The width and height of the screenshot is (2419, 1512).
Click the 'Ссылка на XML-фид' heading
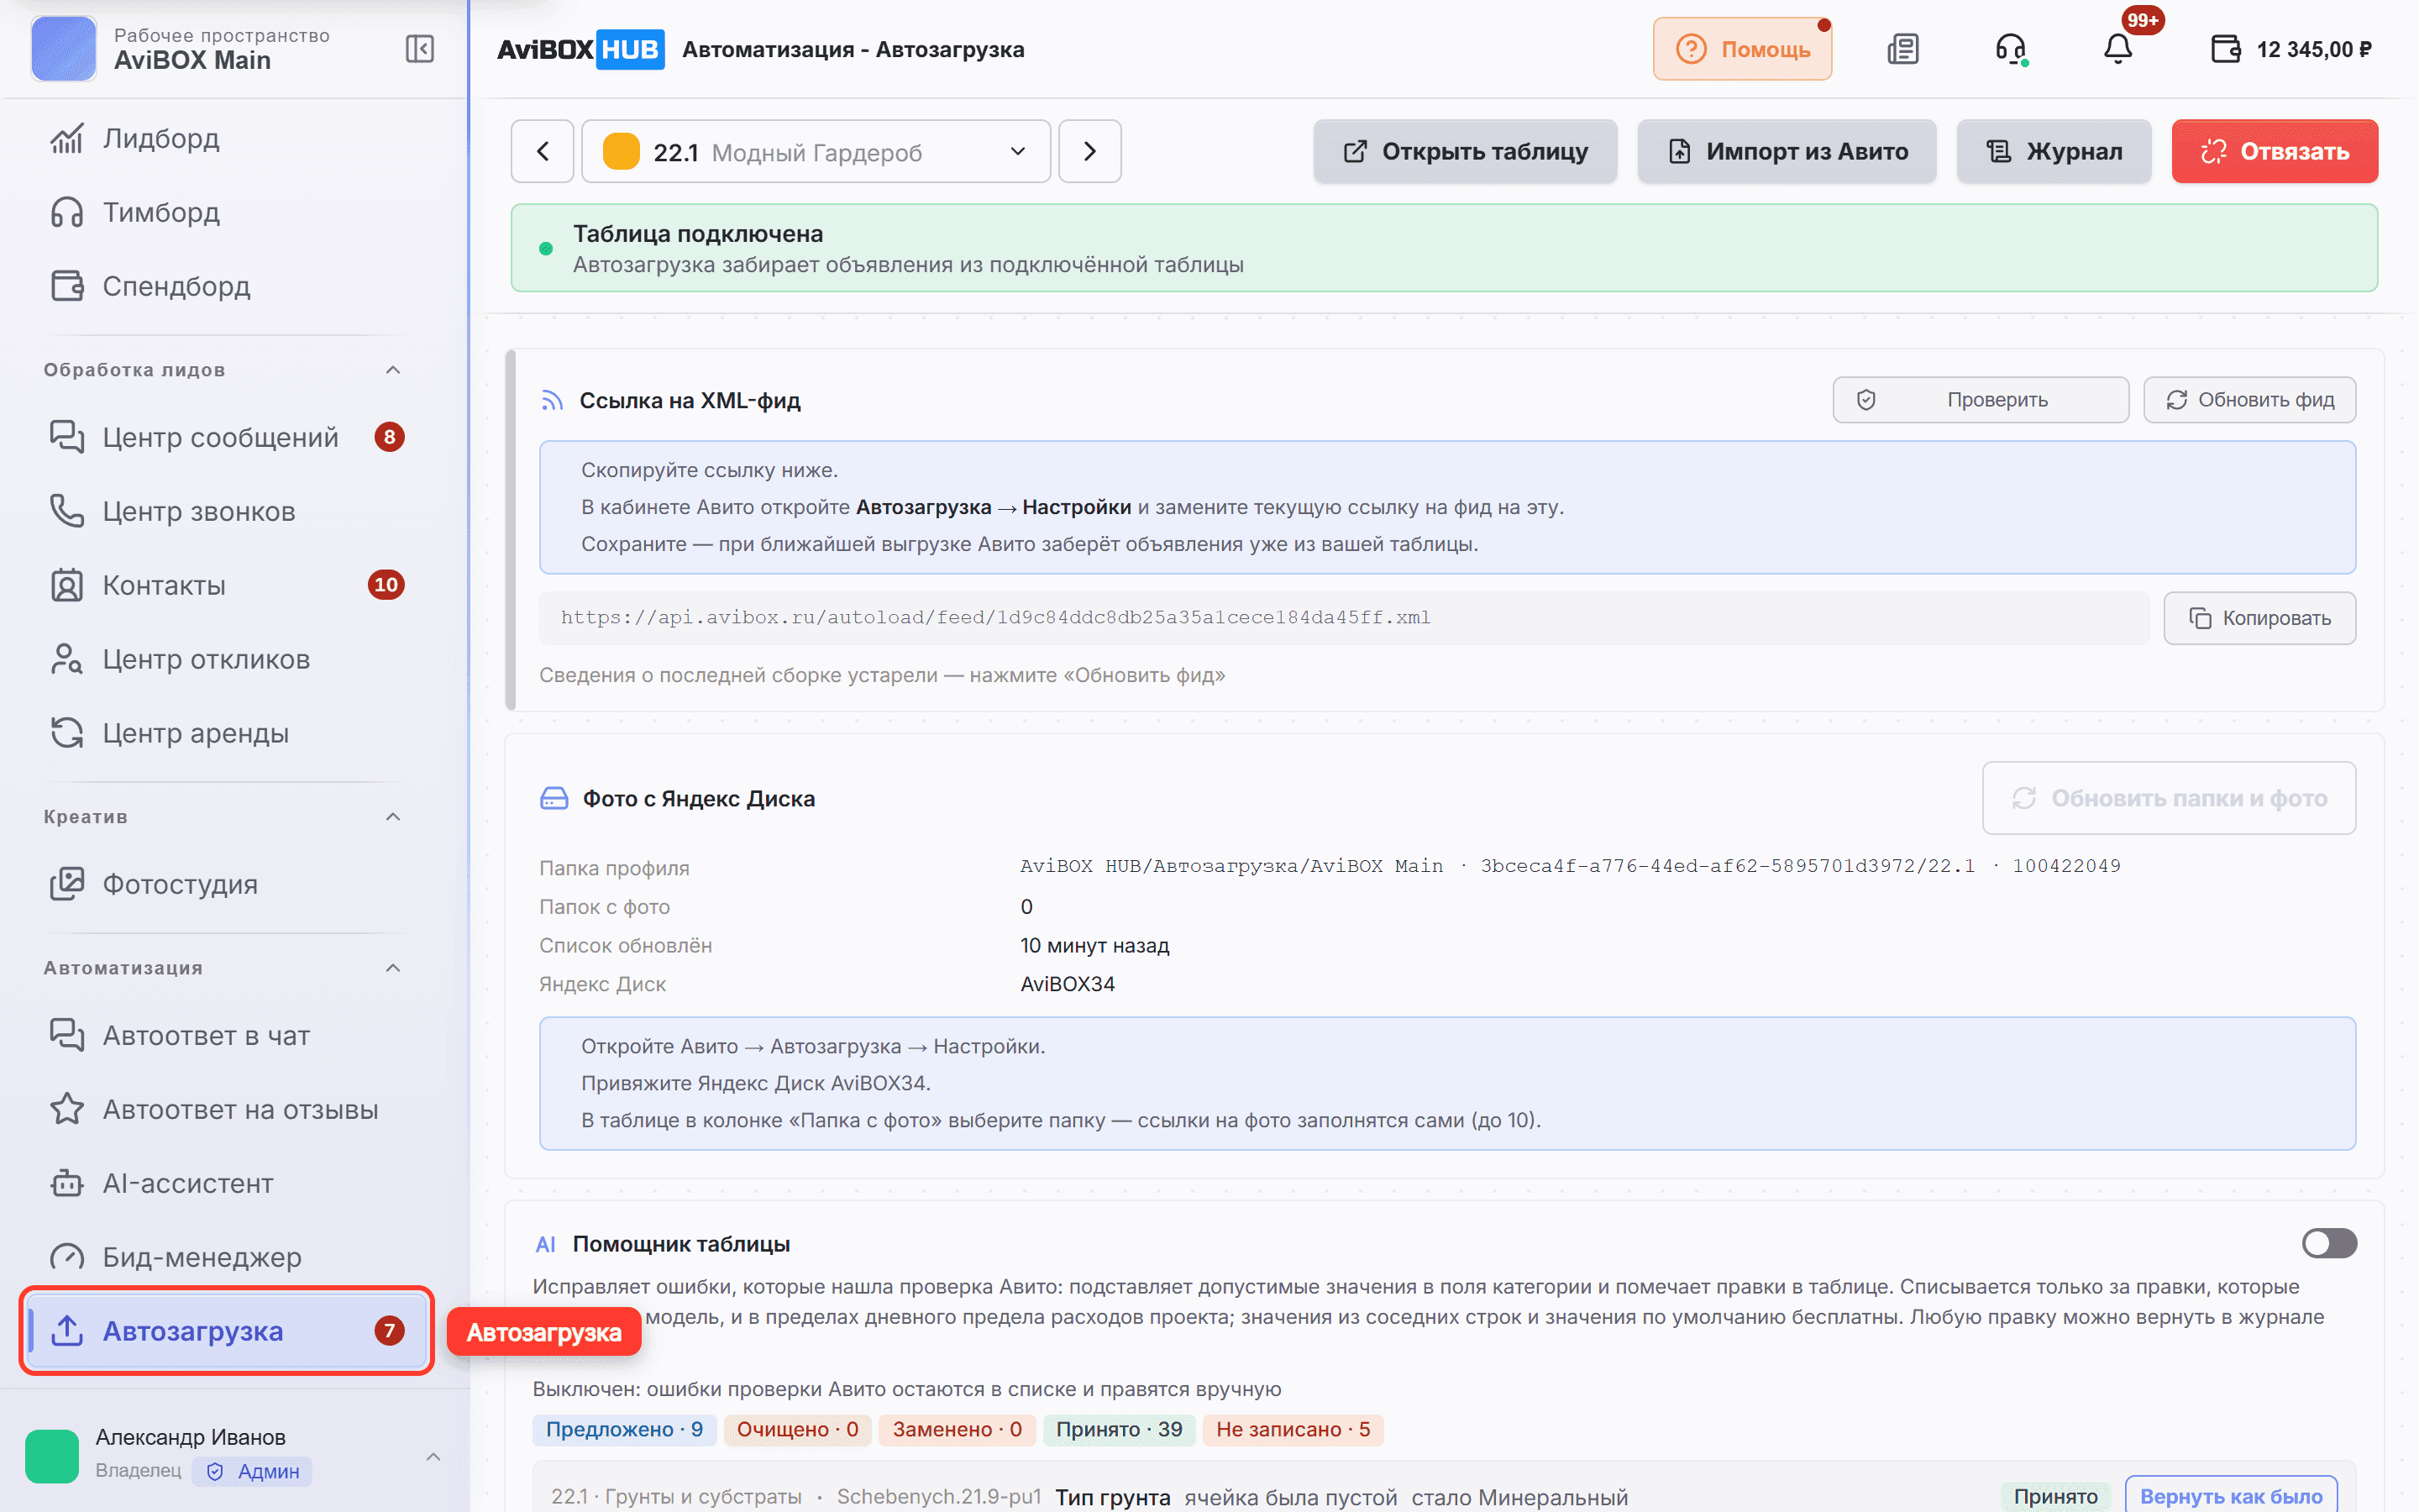pyautogui.click(x=690, y=400)
